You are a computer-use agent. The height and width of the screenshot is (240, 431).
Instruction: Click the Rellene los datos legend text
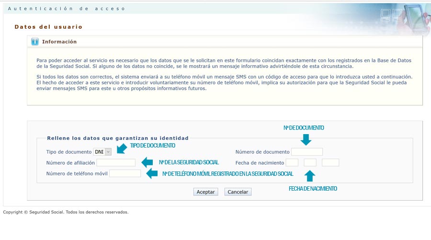coord(118,138)
